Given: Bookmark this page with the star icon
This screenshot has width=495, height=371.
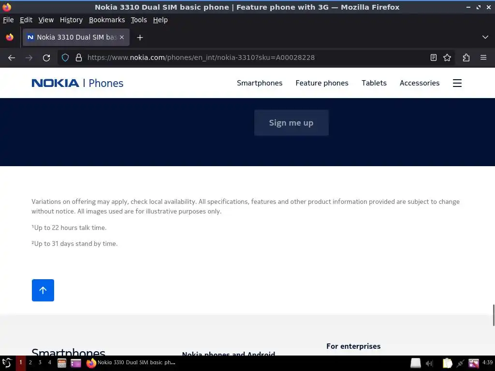Looking at the screenshot, I should tap(447, 58).
